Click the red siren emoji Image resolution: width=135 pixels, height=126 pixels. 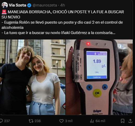coord(4,12)
